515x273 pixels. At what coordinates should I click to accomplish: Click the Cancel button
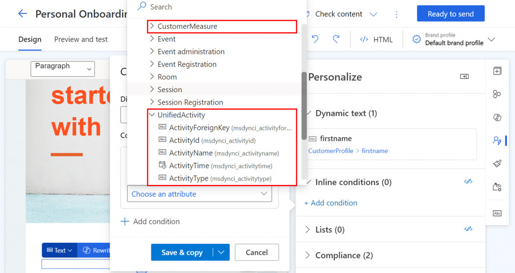[256, 252]
